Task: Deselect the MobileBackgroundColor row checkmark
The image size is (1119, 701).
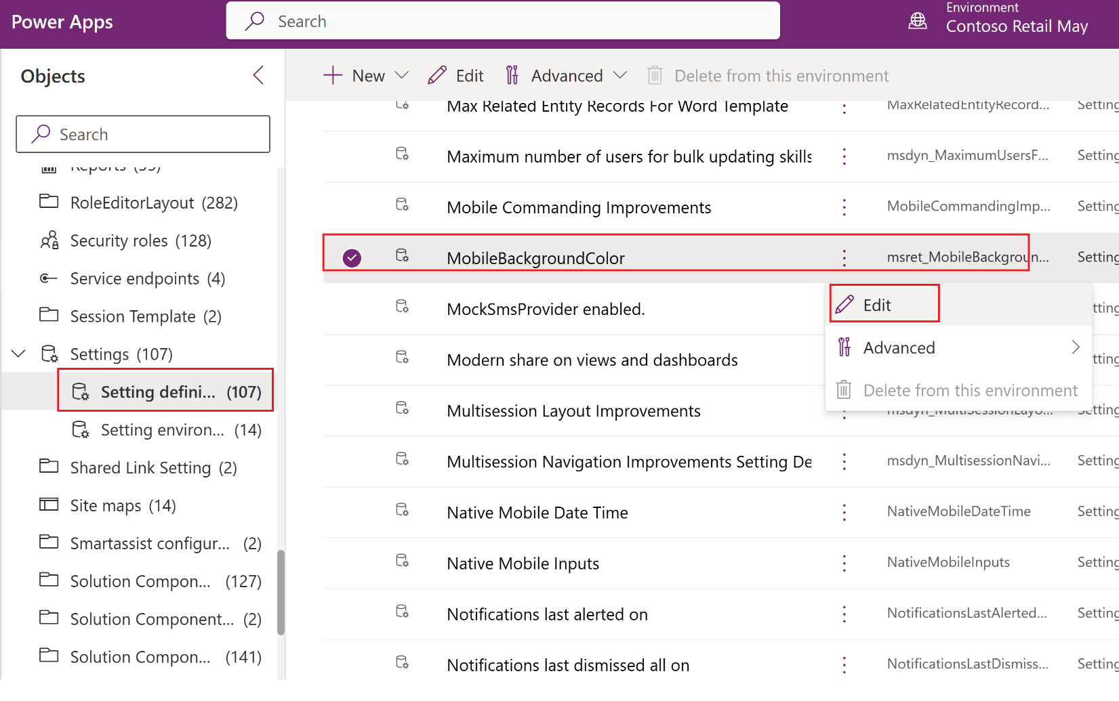Action: pos(352,258)
